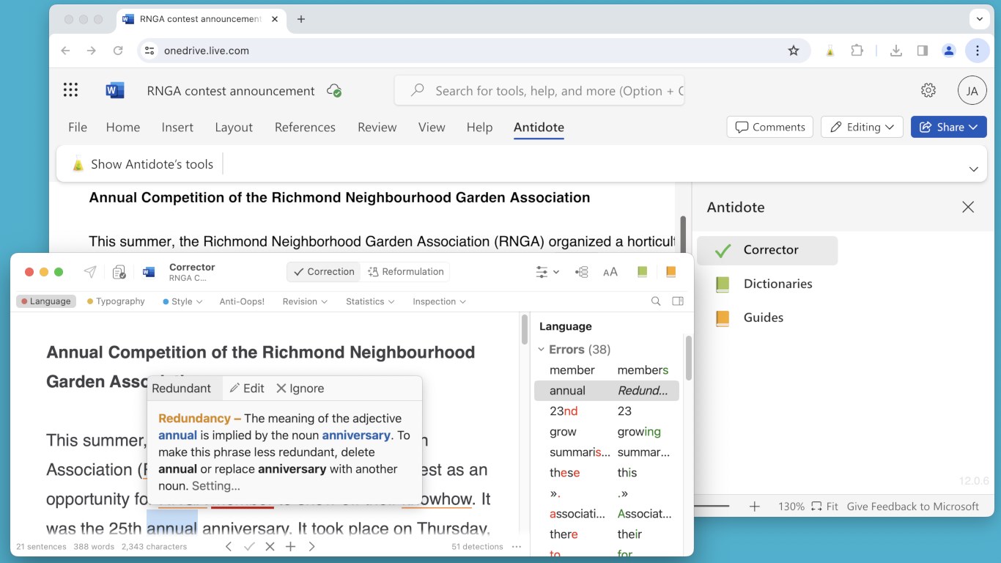Image resolution: width=1001 pixels, height=563 pixels.
Task: Select the Language filter
Action: [46, 301]
